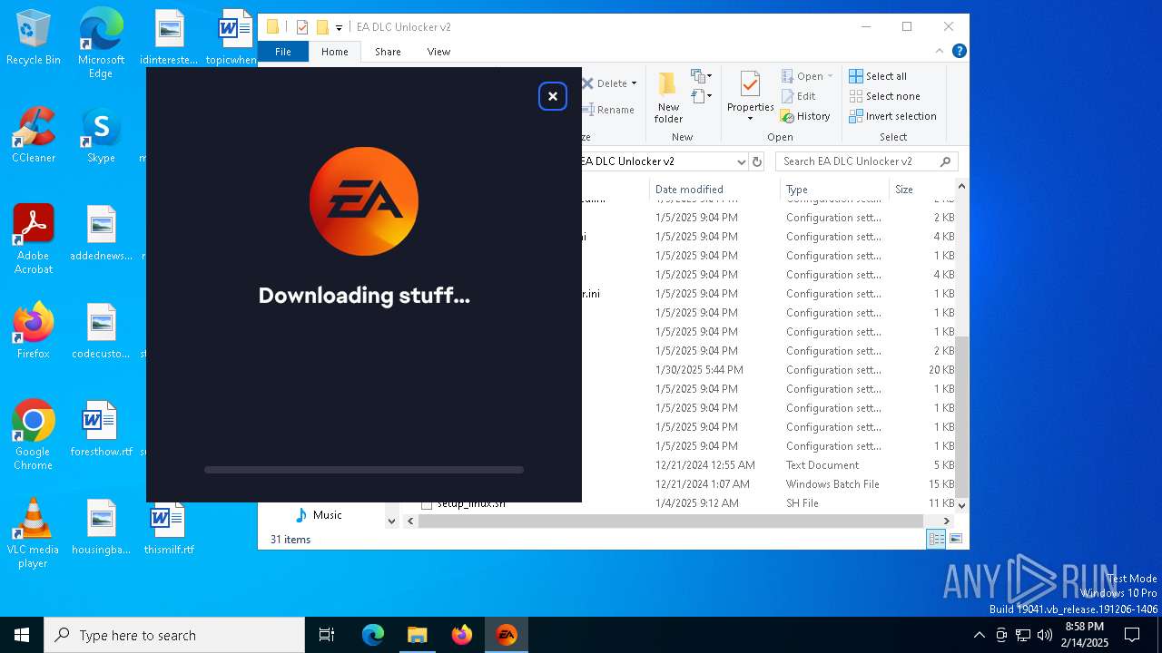Open Recycle Bin on desktop

pos(34,38)
